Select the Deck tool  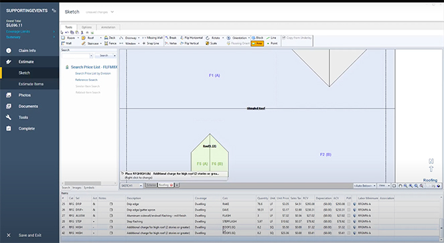point(110,37)
